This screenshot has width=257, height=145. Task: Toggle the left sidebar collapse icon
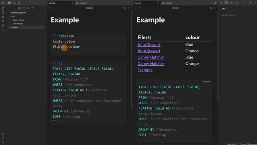pyautogui.click(x=3, y=3)
